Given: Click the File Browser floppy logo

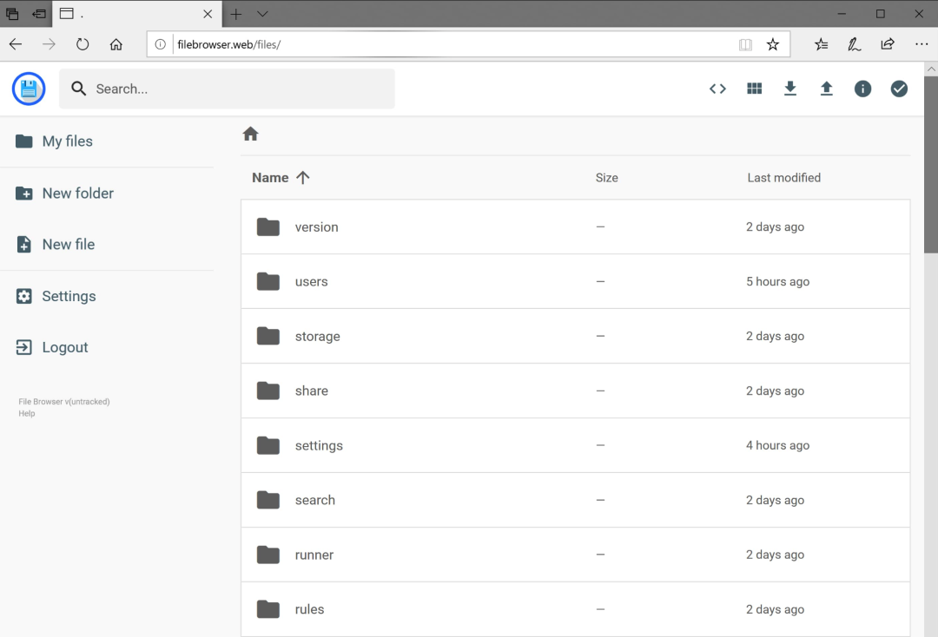Looking at the screenshot, I should tap(29, 89).
